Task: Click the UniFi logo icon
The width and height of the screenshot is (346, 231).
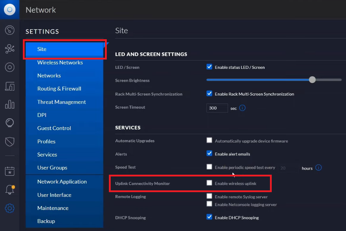Action: click(10, 10)
